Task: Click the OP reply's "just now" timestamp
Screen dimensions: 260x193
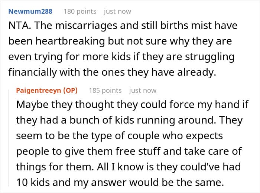Action: click(x=143, y=90)
